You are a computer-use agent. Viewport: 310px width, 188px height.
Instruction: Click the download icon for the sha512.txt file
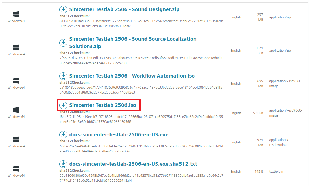pyautogui.click(x=63, y=164)
